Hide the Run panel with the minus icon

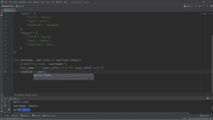coord(211,98)
